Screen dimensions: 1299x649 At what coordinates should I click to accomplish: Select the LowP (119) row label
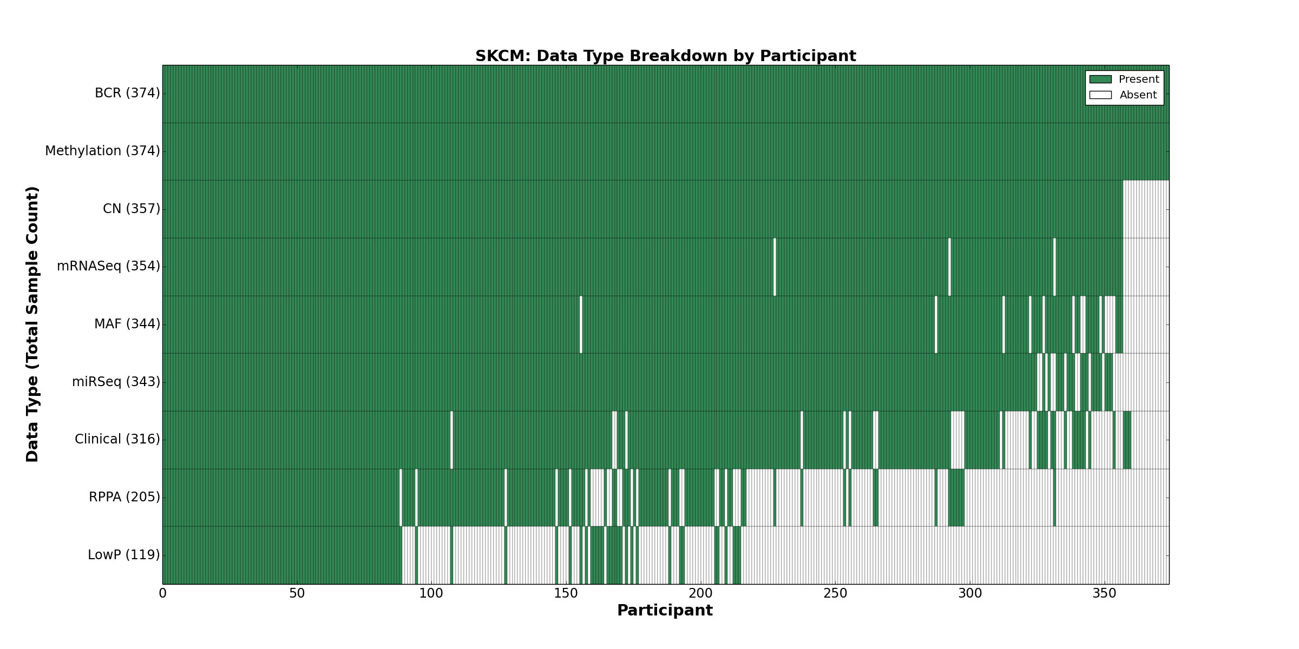pos(124,555)
